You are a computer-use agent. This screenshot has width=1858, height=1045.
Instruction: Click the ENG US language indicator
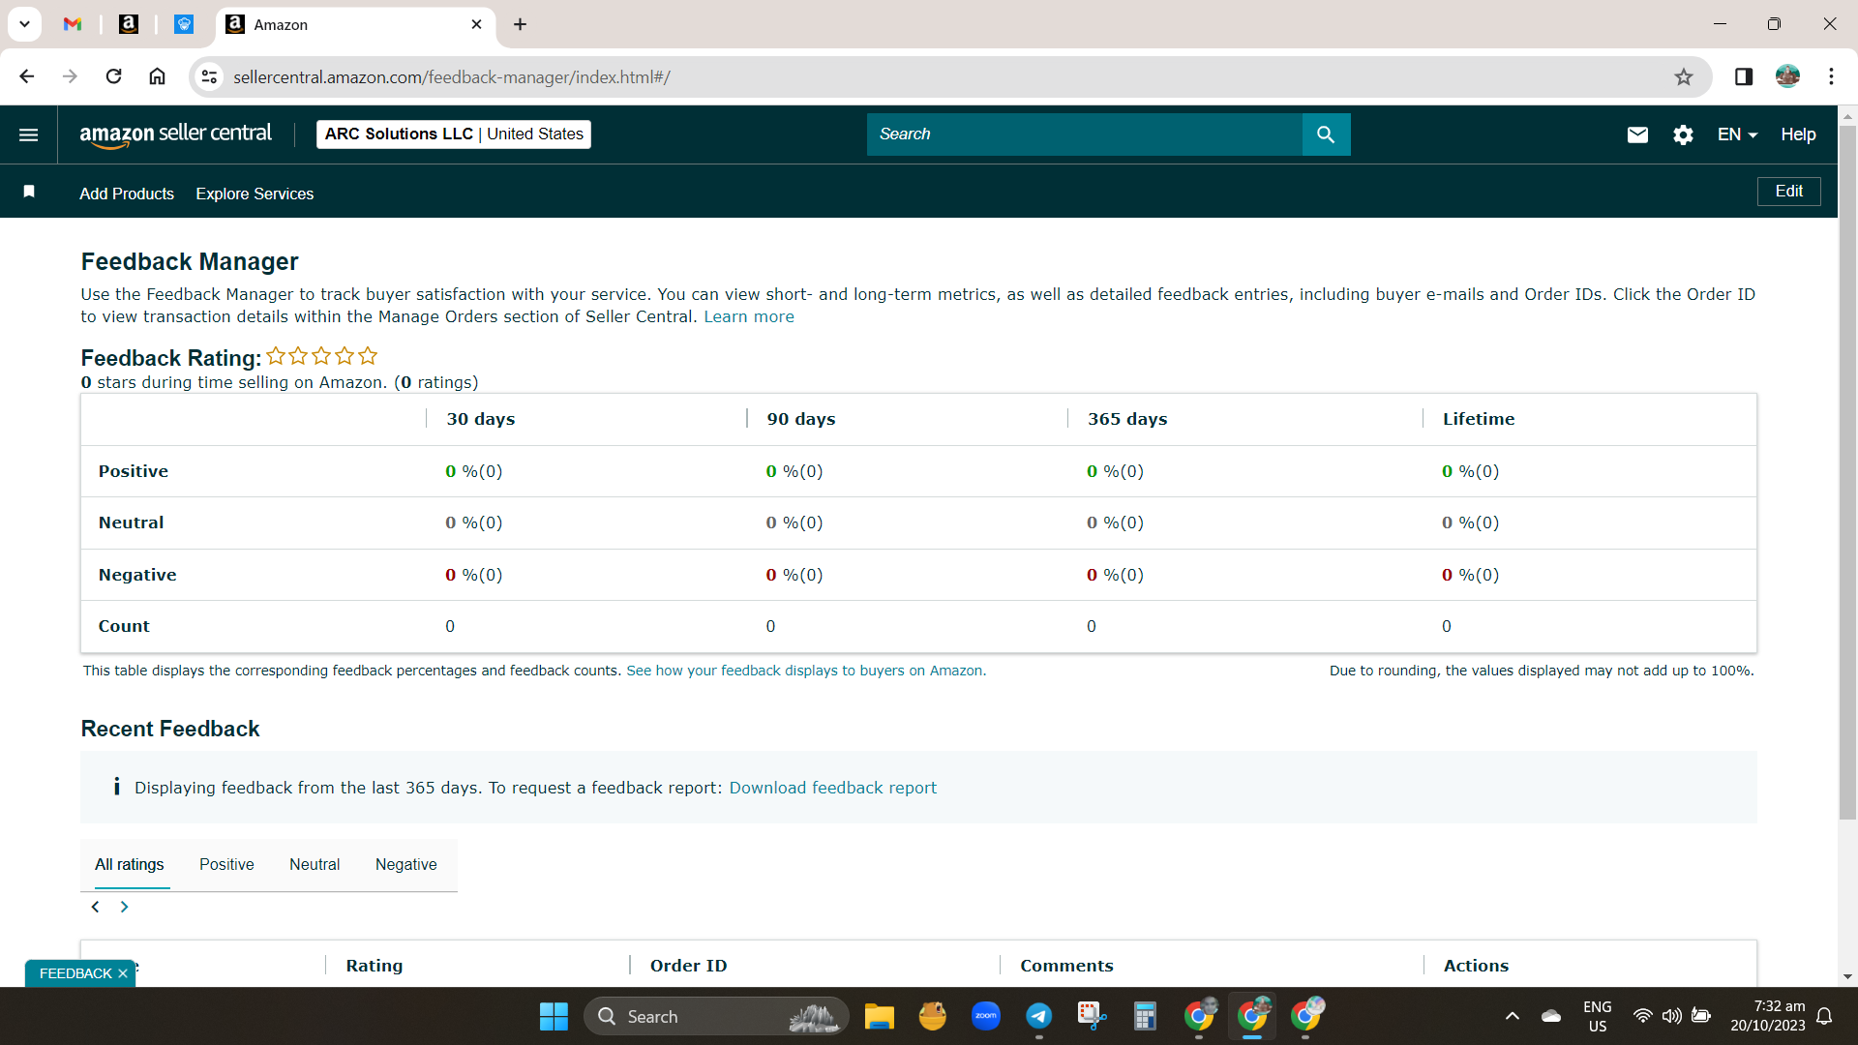point(1598,1016)
